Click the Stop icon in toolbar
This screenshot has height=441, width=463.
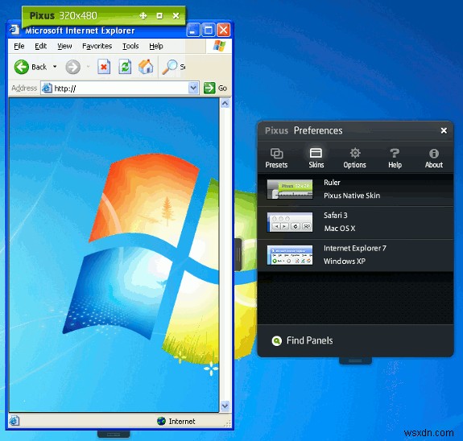pyautogui.click(x=104, y=67)
